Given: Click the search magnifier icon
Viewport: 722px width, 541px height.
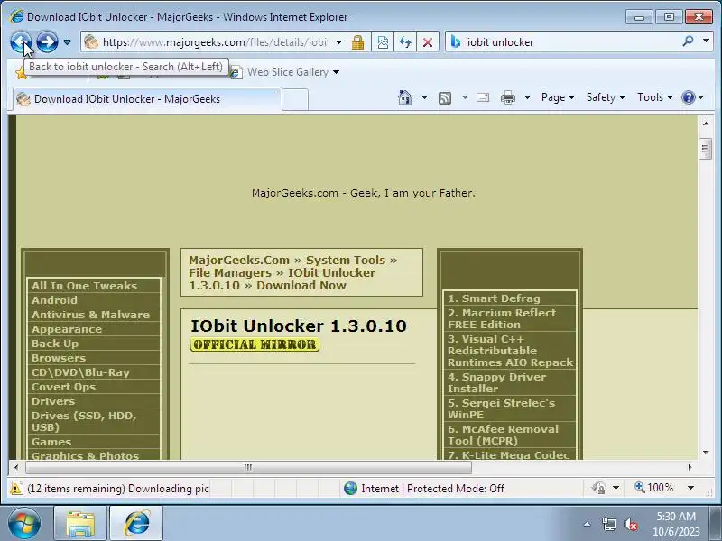Looking at the screenshot, I should [688, 41].
